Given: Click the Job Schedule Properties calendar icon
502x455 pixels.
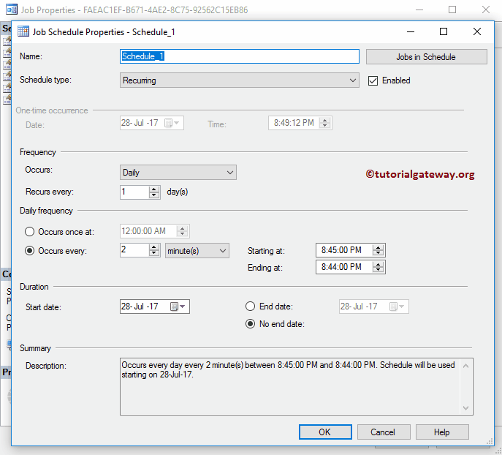Looking at the screenshot, I should pos(23,31).
